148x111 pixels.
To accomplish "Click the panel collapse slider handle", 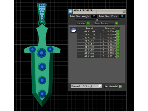I will [97, 20].
